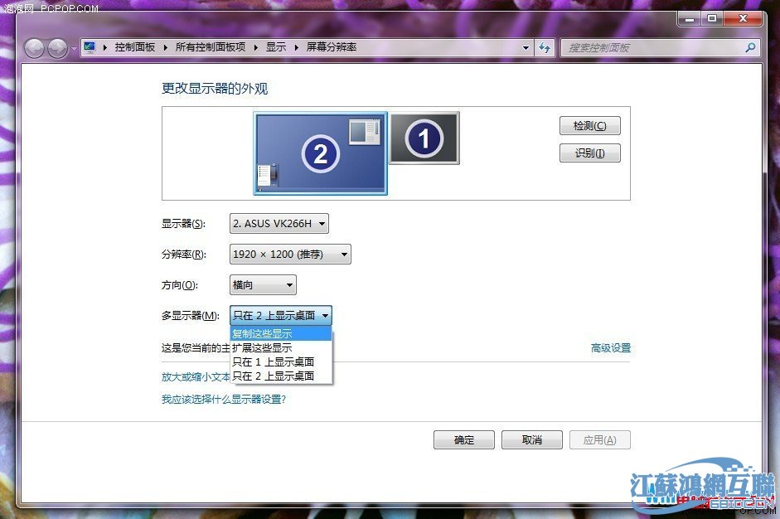Choose 扩展这些显示 from the list
780x519 pixels.
point(280,348)
